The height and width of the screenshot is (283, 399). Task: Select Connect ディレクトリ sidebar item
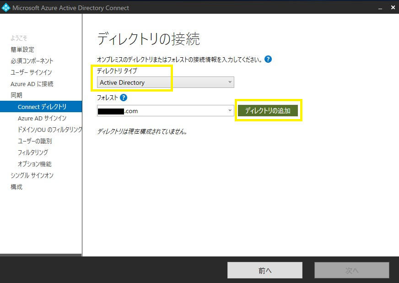[x=41, y=107]
